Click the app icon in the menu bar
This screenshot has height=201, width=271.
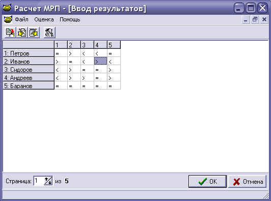coord(8,19)
